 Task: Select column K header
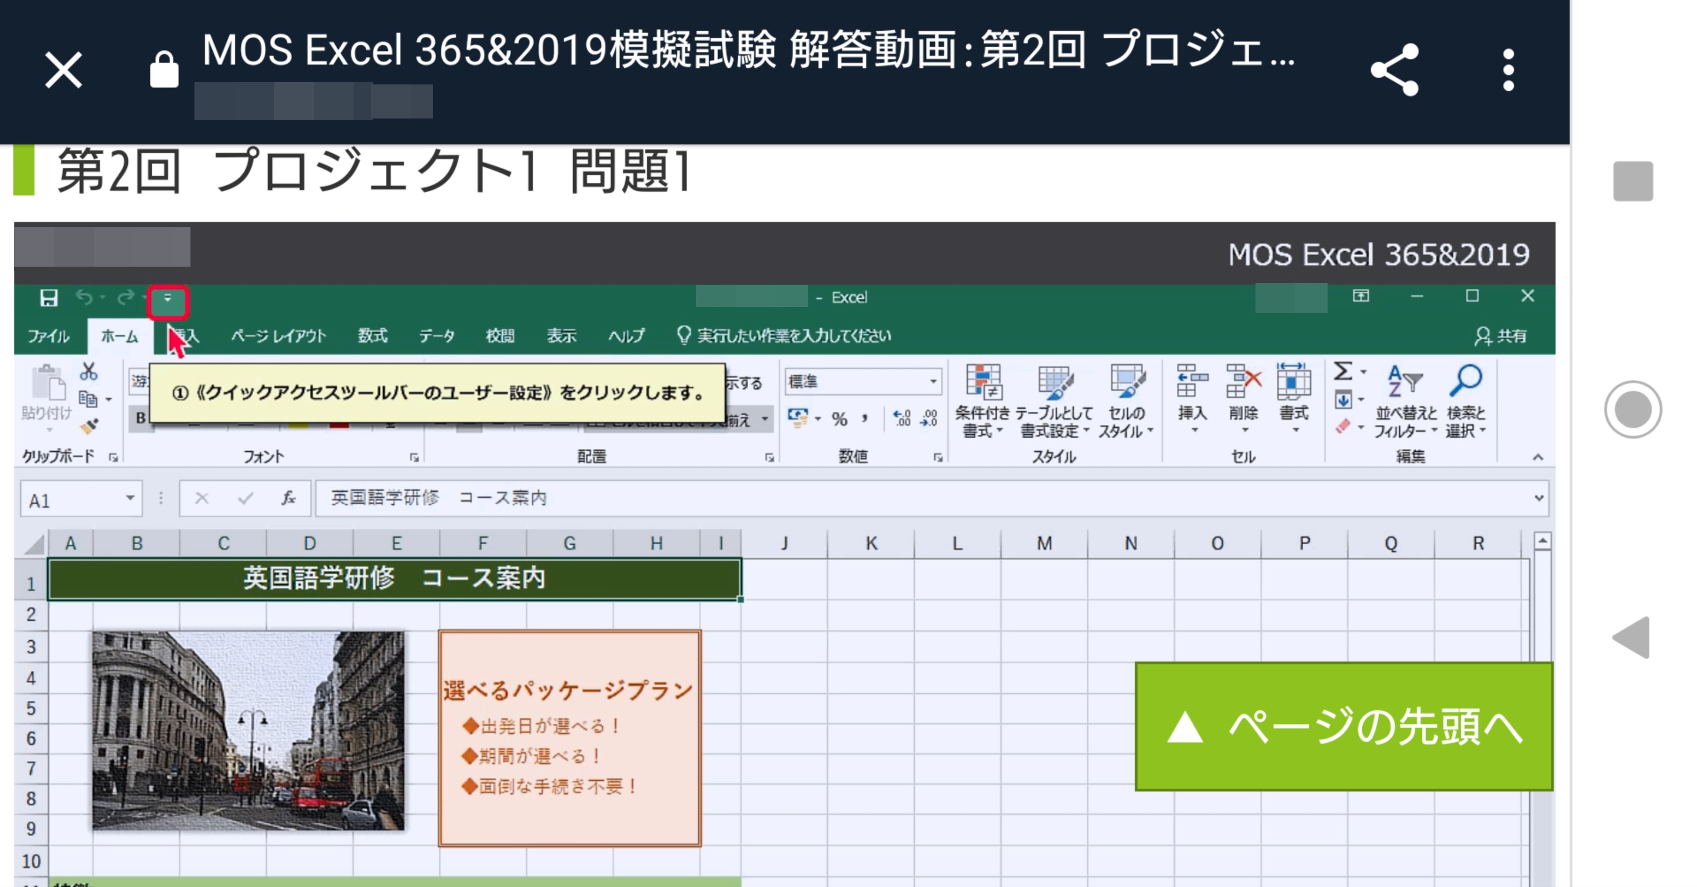[871, 544]
